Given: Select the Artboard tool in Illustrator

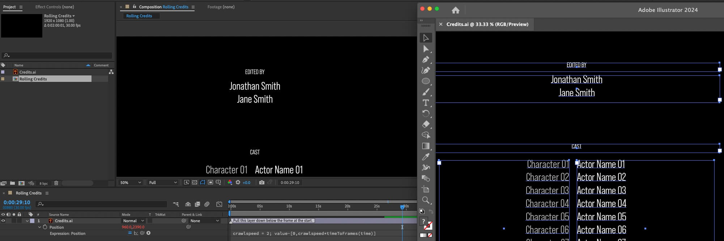Looking at the screenshot, I should click(x=426, y=189).
